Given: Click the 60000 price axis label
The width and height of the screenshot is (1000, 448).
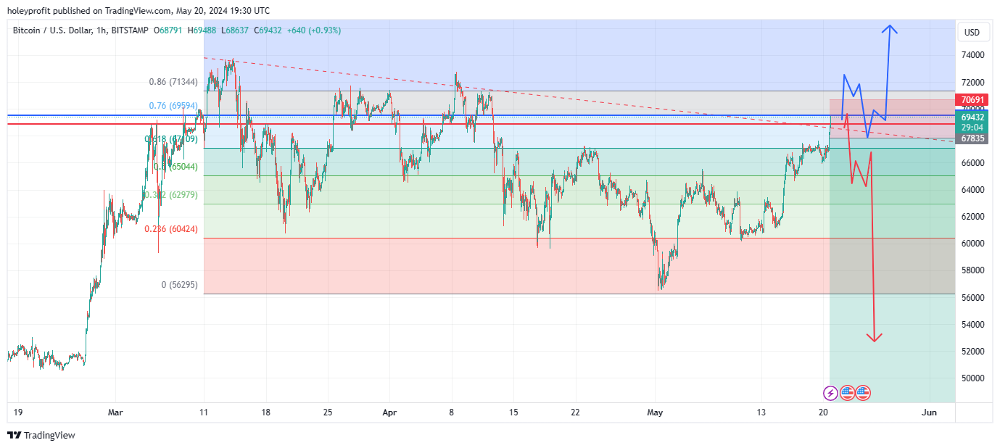Looking at the screenshot, I should [x=972, y=244].
